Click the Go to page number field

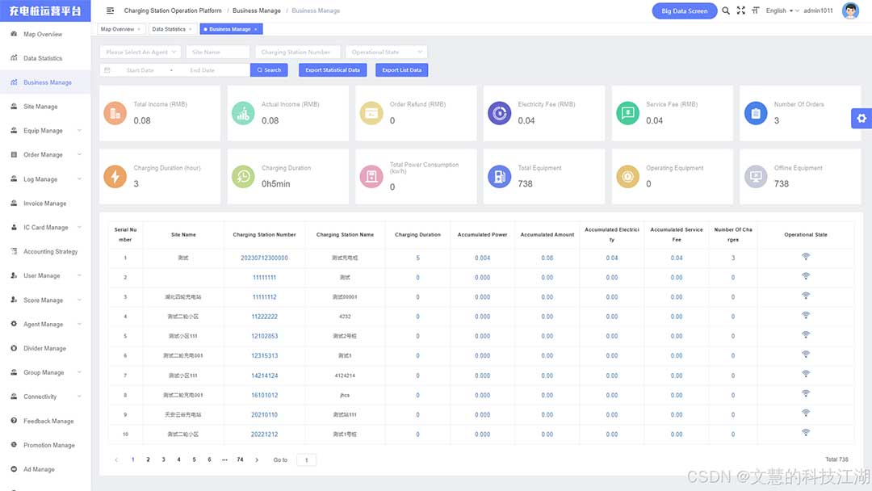click(x=307, y=460)
